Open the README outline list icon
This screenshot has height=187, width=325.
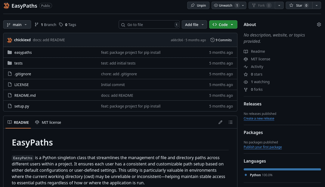click(231, 122)
